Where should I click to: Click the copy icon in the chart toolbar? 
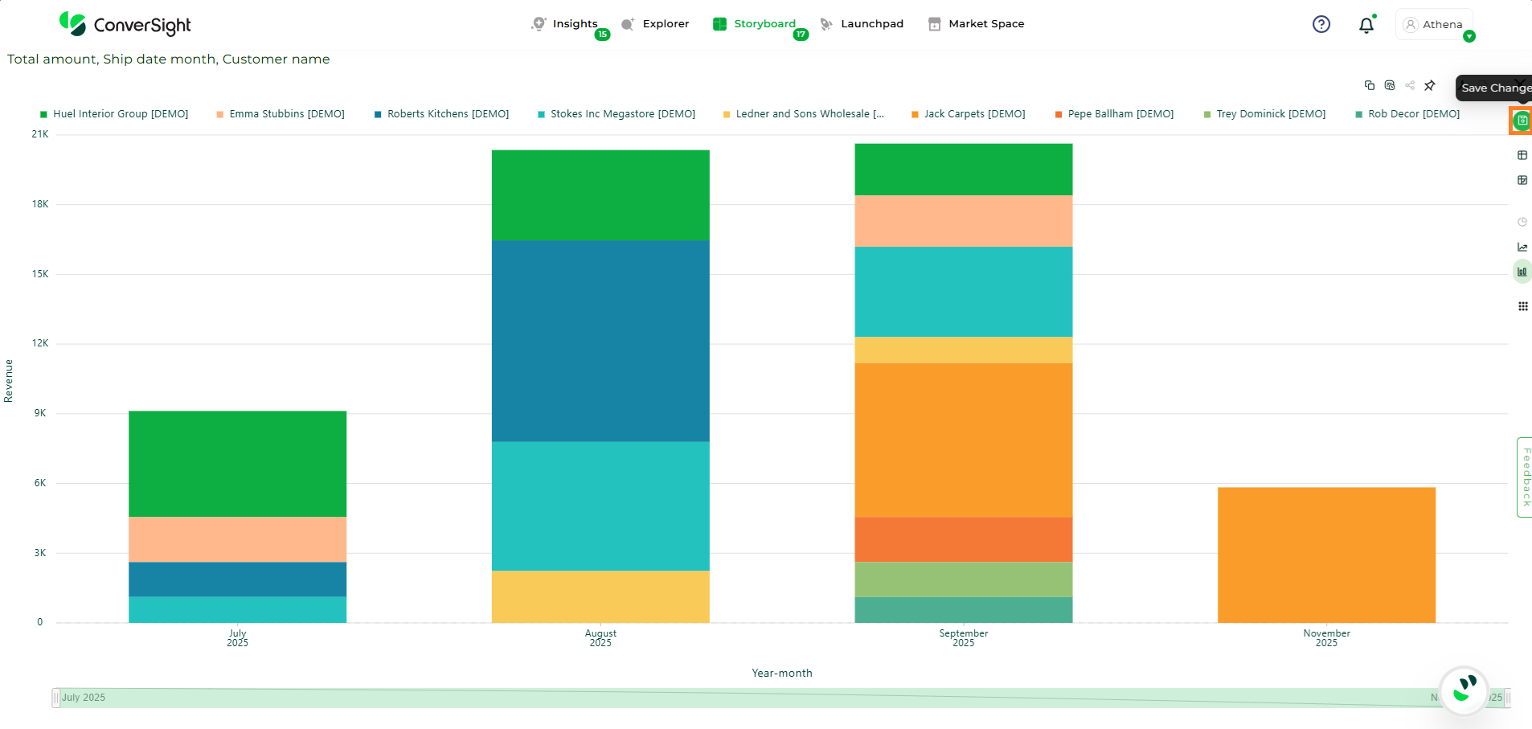click(1370, 85)
